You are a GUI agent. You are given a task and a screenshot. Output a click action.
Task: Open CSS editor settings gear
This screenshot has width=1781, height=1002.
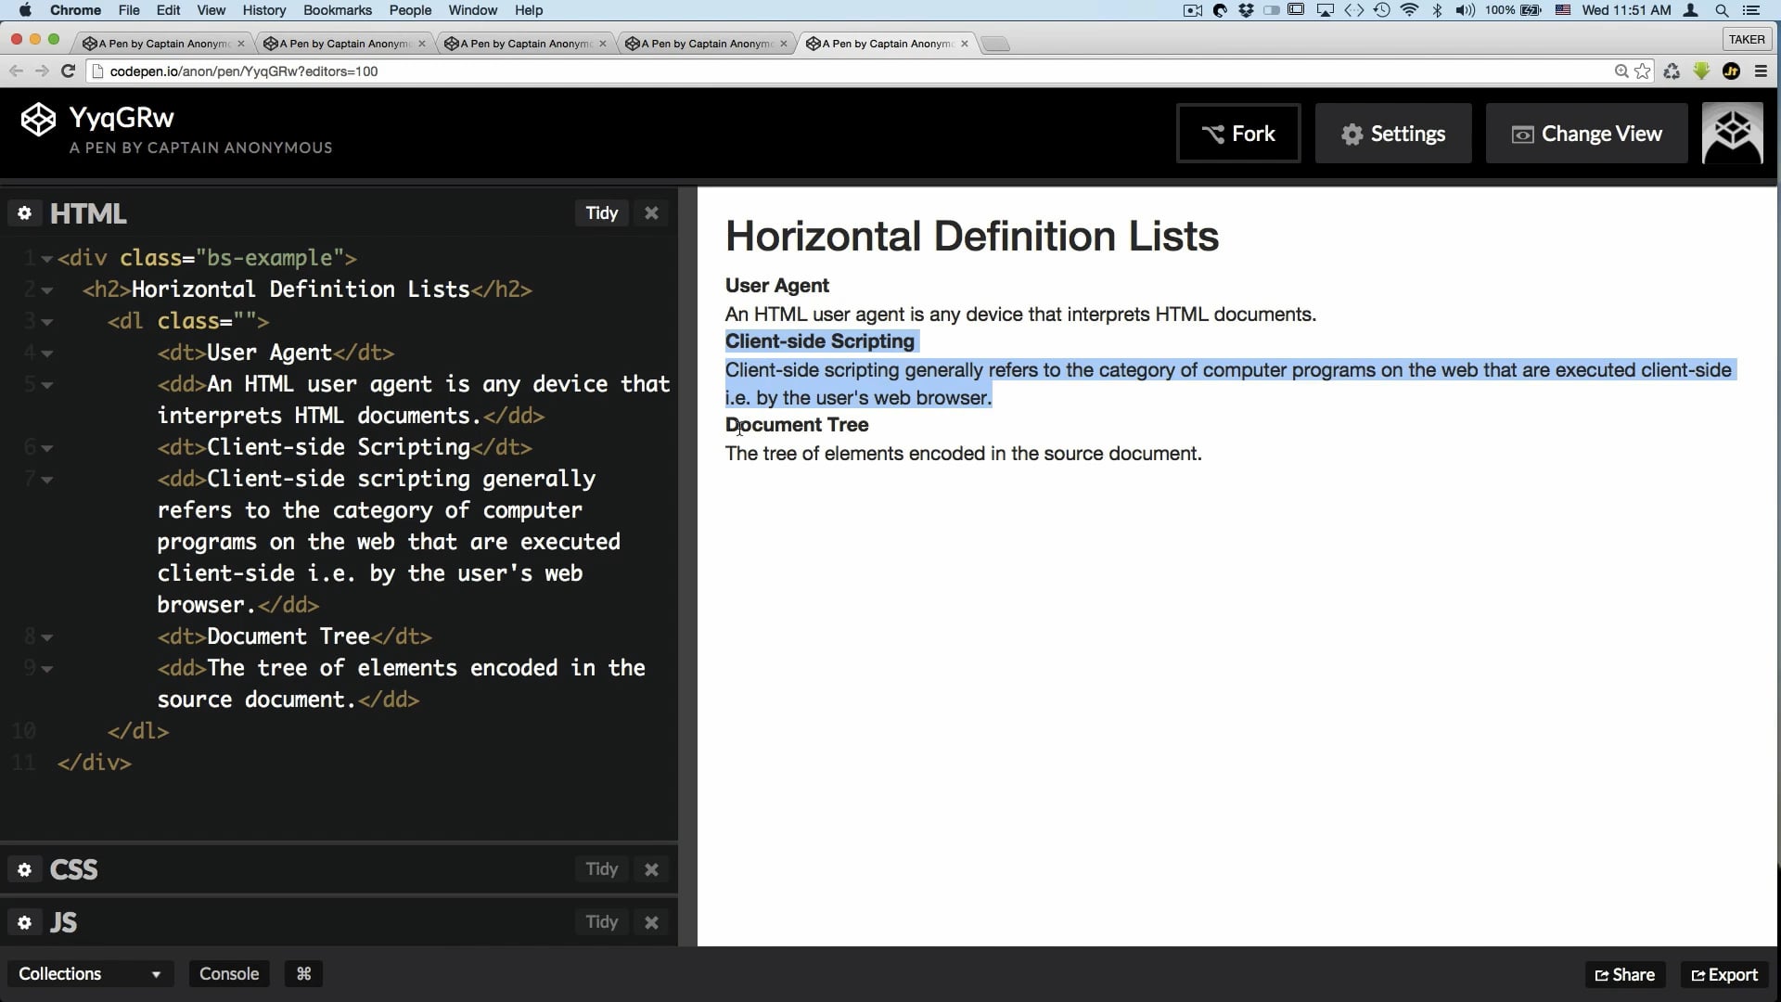point(25,869)
